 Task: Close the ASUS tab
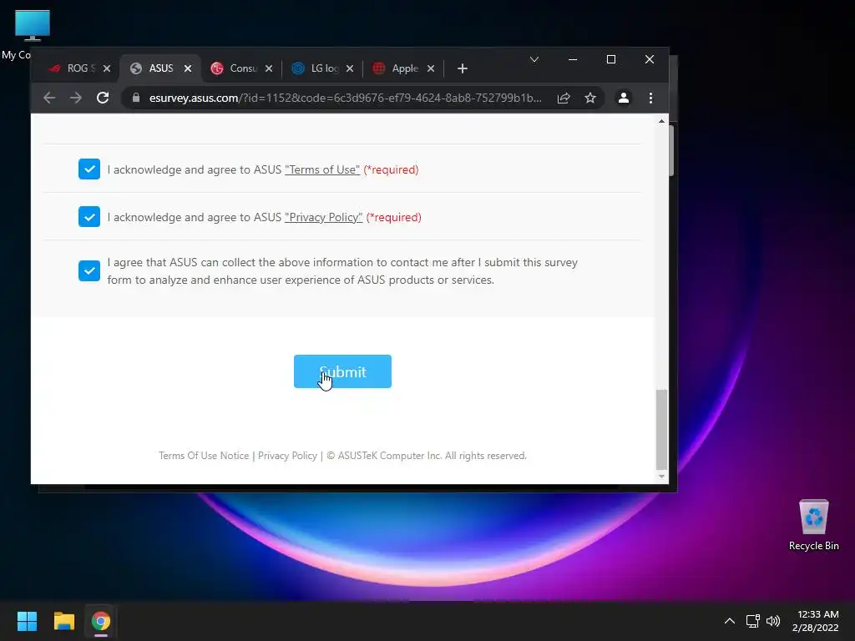[x=188, y=68]
